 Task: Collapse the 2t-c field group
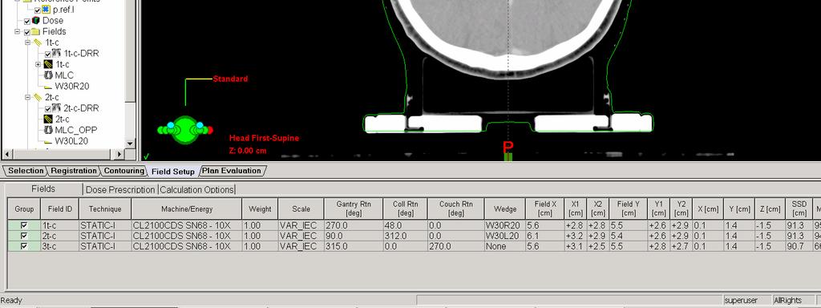point(27,97)
